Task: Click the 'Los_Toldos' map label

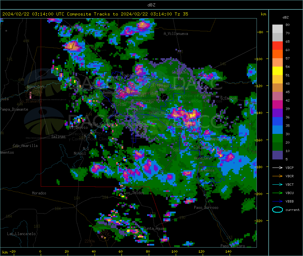Action: [134, 193]
